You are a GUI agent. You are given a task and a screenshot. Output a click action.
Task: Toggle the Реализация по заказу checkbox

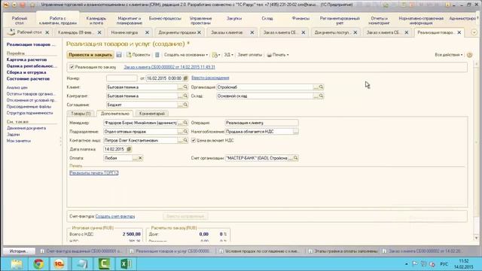pos(72,67)
